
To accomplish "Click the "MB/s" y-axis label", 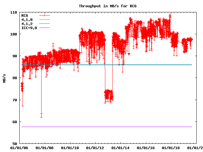I will [x=4, y=78].
